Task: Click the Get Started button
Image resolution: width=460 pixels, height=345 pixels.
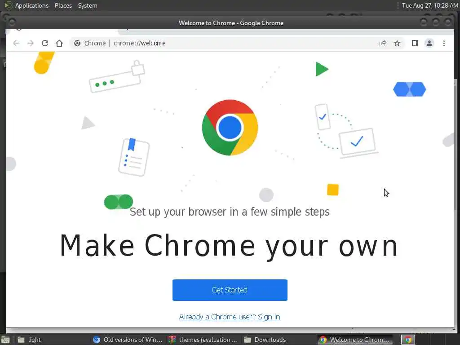Action: tap(230, 290)
